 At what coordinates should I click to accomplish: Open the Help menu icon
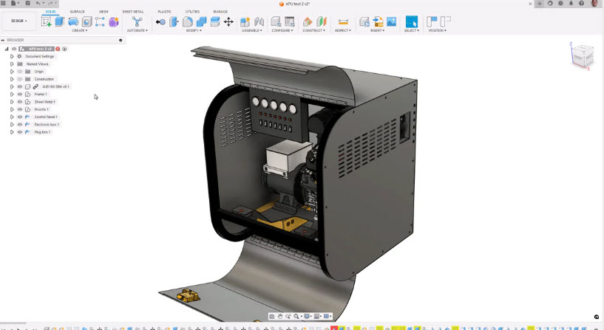click(581, 4)
